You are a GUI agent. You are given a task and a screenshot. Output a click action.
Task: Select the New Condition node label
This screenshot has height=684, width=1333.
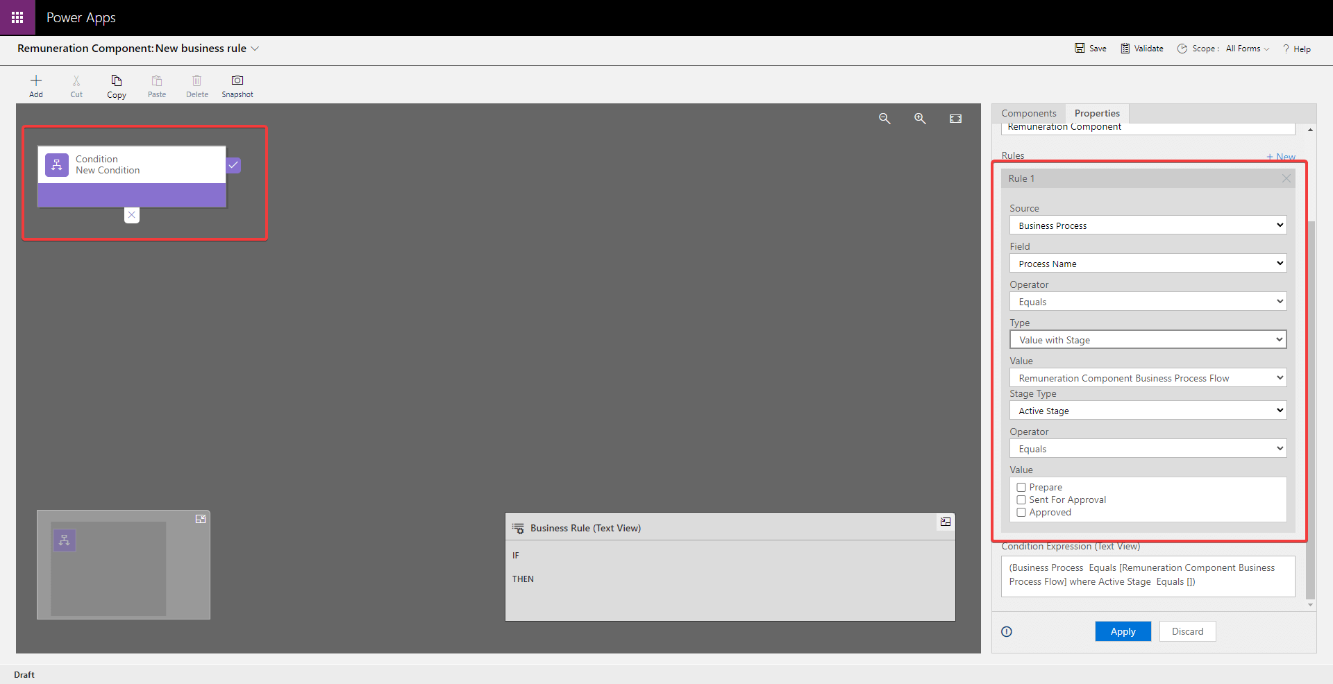pyautogui.click(x=108, y=171)
